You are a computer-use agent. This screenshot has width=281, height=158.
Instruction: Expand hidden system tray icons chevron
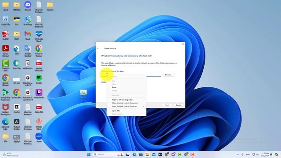(x=238, y=154)
